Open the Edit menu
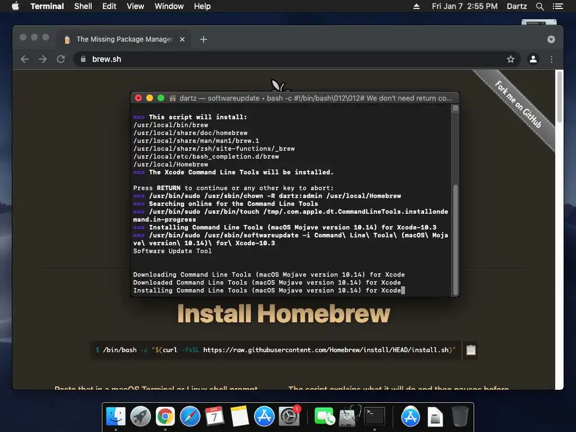Image resolution: width=576 pixels, height=432 pixels. click(x=109, y=6)
